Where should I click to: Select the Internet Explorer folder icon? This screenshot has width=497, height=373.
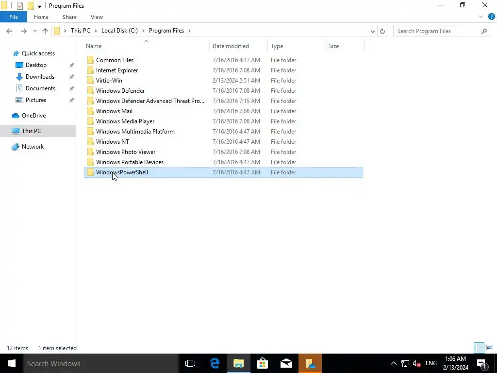[x=90, y=70]
